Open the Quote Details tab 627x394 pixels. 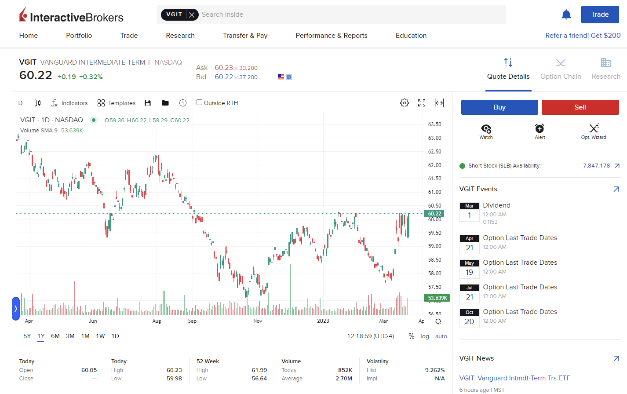coord(508,69)
